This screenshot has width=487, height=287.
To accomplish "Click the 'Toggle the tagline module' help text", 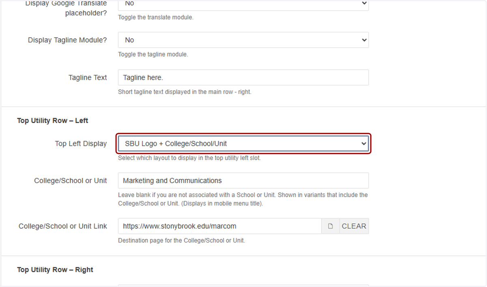I will [153, 54].
